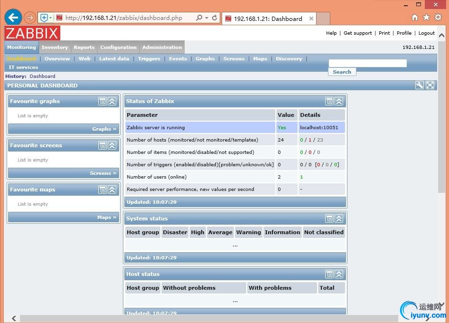Screen dimensions: 449x323
Task: Click the search magnifier in address bar
Action: pos(199,18)
